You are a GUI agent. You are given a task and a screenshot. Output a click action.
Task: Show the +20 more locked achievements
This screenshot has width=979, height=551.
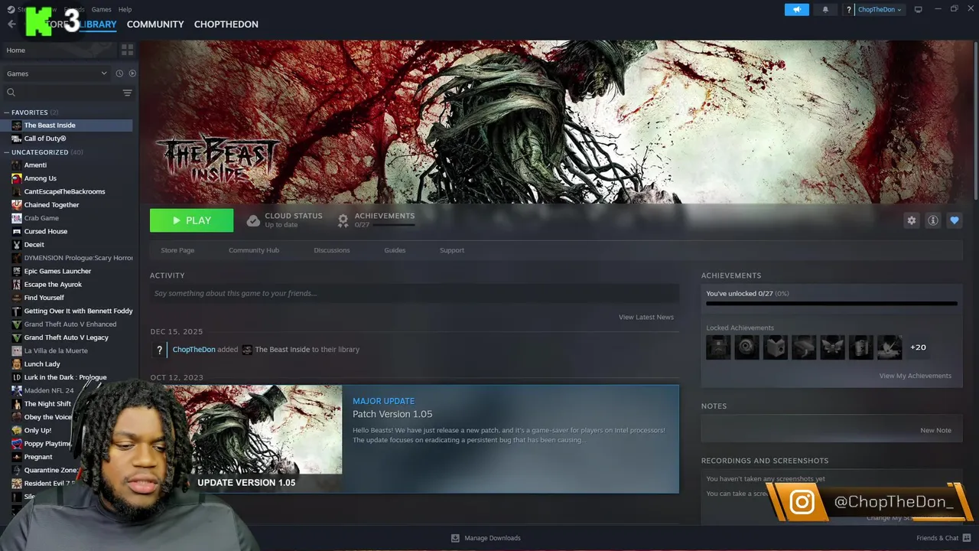tap(918, 347)
